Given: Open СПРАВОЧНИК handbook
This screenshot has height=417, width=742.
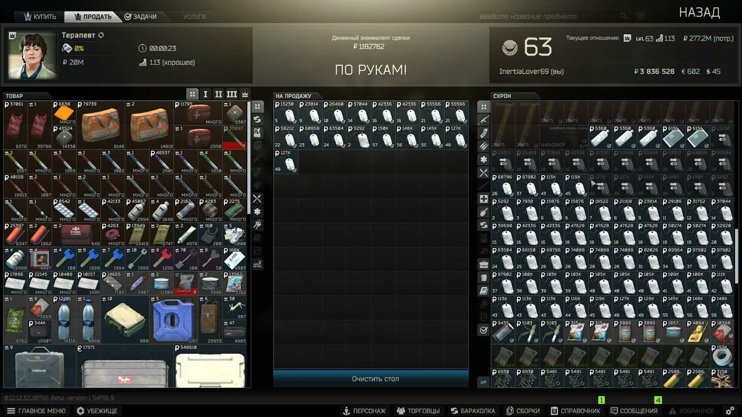Looking at the screenshot, I should click(x=574, y=411).
